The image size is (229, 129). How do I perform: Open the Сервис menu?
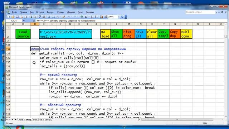coord(61,12)
